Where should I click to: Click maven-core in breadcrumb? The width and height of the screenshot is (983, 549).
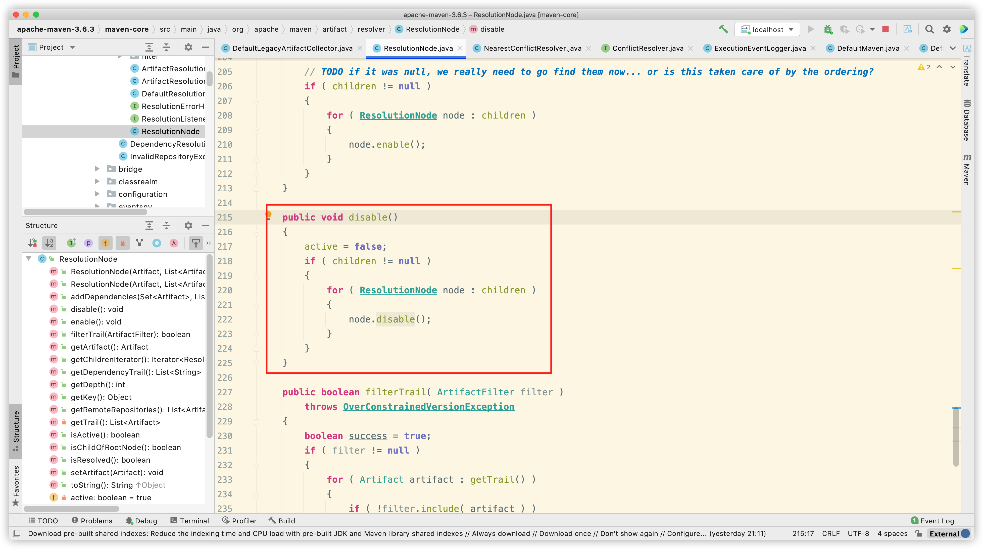click(x=127, y=29)
